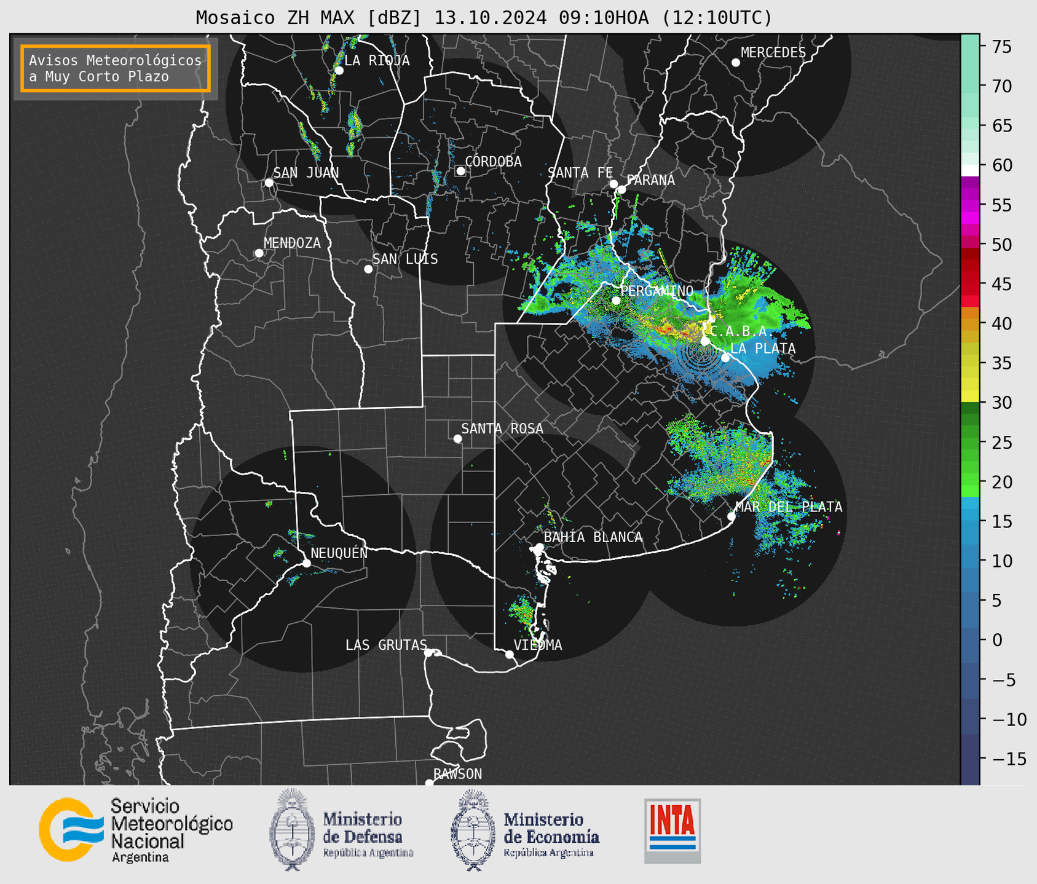Select the MERCEDES city marker
This screenshot has height=884, width=1037.
pos(735,63)
